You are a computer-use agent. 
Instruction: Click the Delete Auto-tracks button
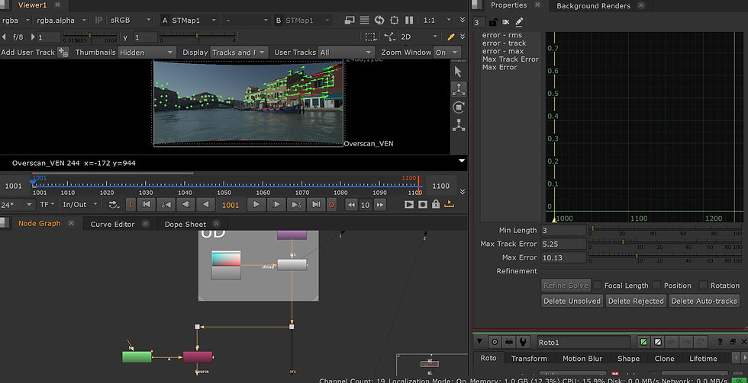click(x=704, y=301)
